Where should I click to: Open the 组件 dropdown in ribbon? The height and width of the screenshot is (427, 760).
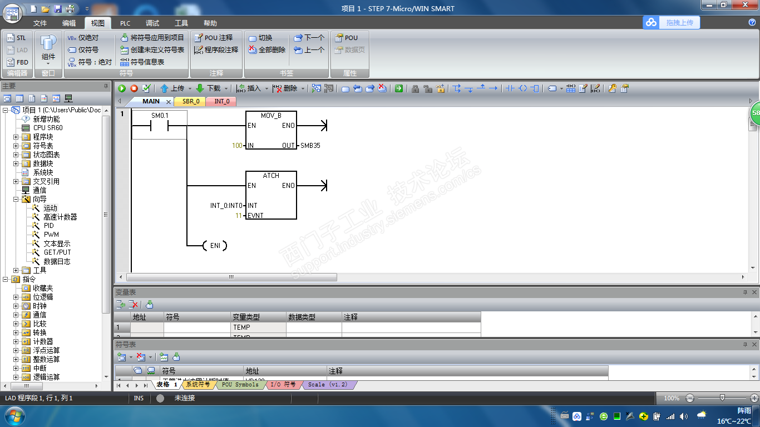[48, 50]
